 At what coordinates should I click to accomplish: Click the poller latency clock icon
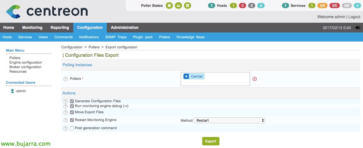click(x=169, y=6)
